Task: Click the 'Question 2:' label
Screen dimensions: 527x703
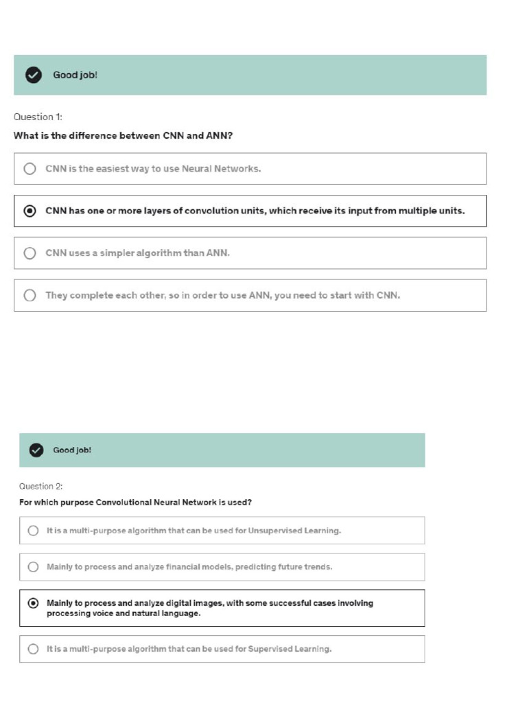Action: 40,486
